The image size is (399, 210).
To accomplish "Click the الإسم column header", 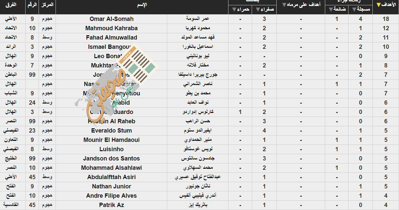I will coord(142,5).
